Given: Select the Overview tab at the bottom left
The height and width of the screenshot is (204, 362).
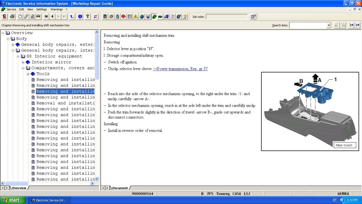Looking at the screenshot, I should pos(19,188).
